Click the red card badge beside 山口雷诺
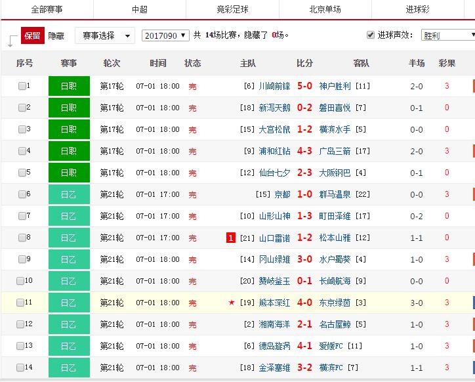Viewport: 475px width, 382px height. pos(230,238)
